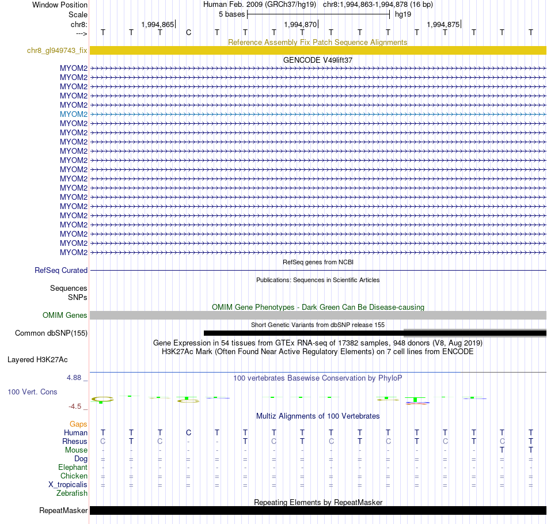Click the 5 bases scale bar label
This screenshot has height=524, width=547.
pos(232,14)
